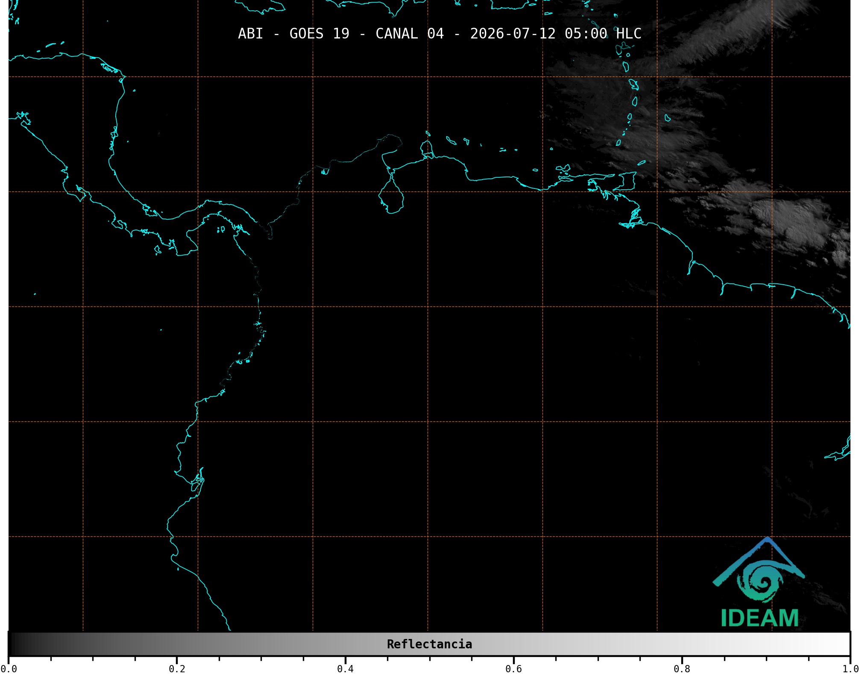Click the 0.4 colorbar tick label

(345, 669)
